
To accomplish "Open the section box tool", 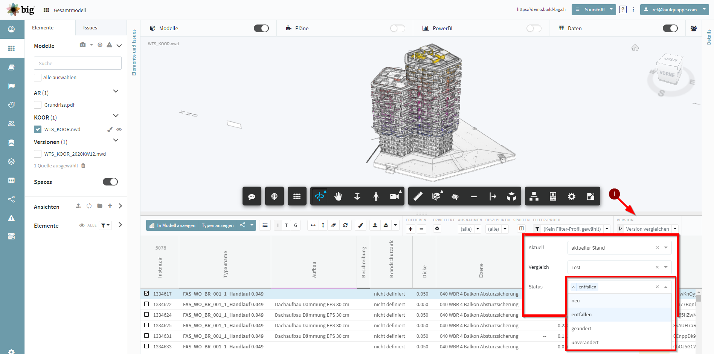I will click(436, 196).
